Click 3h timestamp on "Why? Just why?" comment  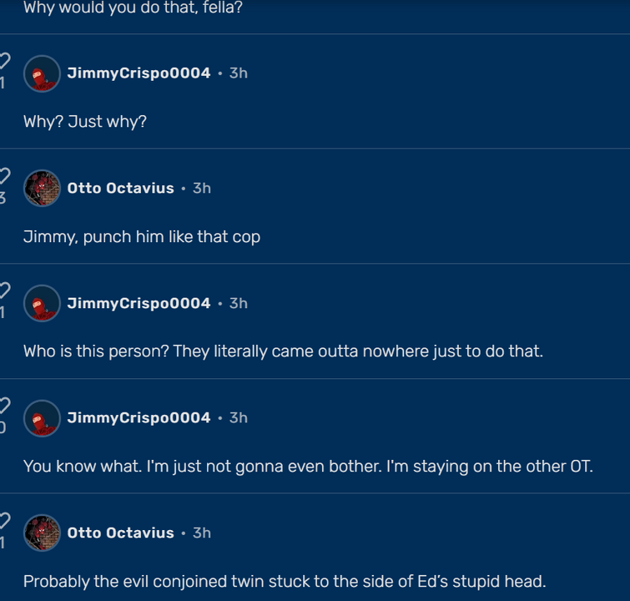coord(239,73)
